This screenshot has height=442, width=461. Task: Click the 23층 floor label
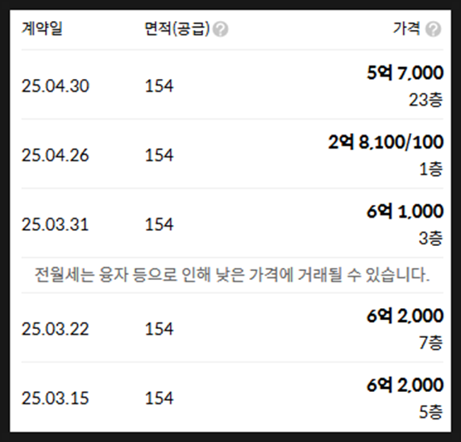426,100
